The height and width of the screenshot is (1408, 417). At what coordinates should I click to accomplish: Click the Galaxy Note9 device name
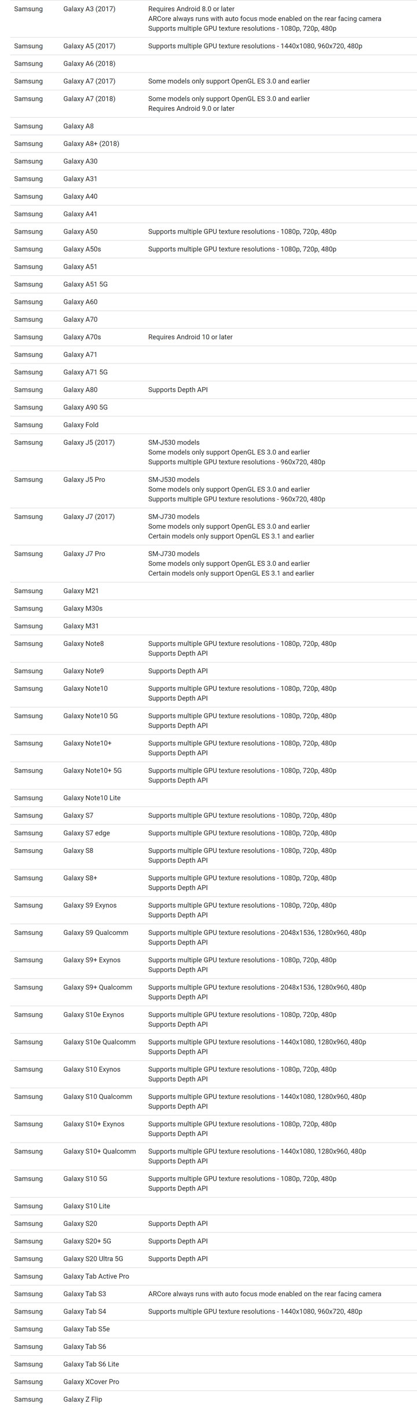pyautogui.click(x=83, y=671)
